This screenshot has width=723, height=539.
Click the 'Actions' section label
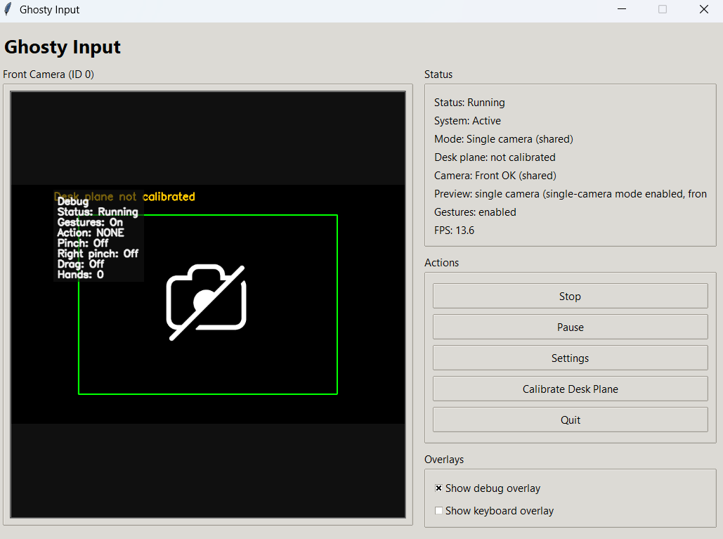tap(442, 263)
